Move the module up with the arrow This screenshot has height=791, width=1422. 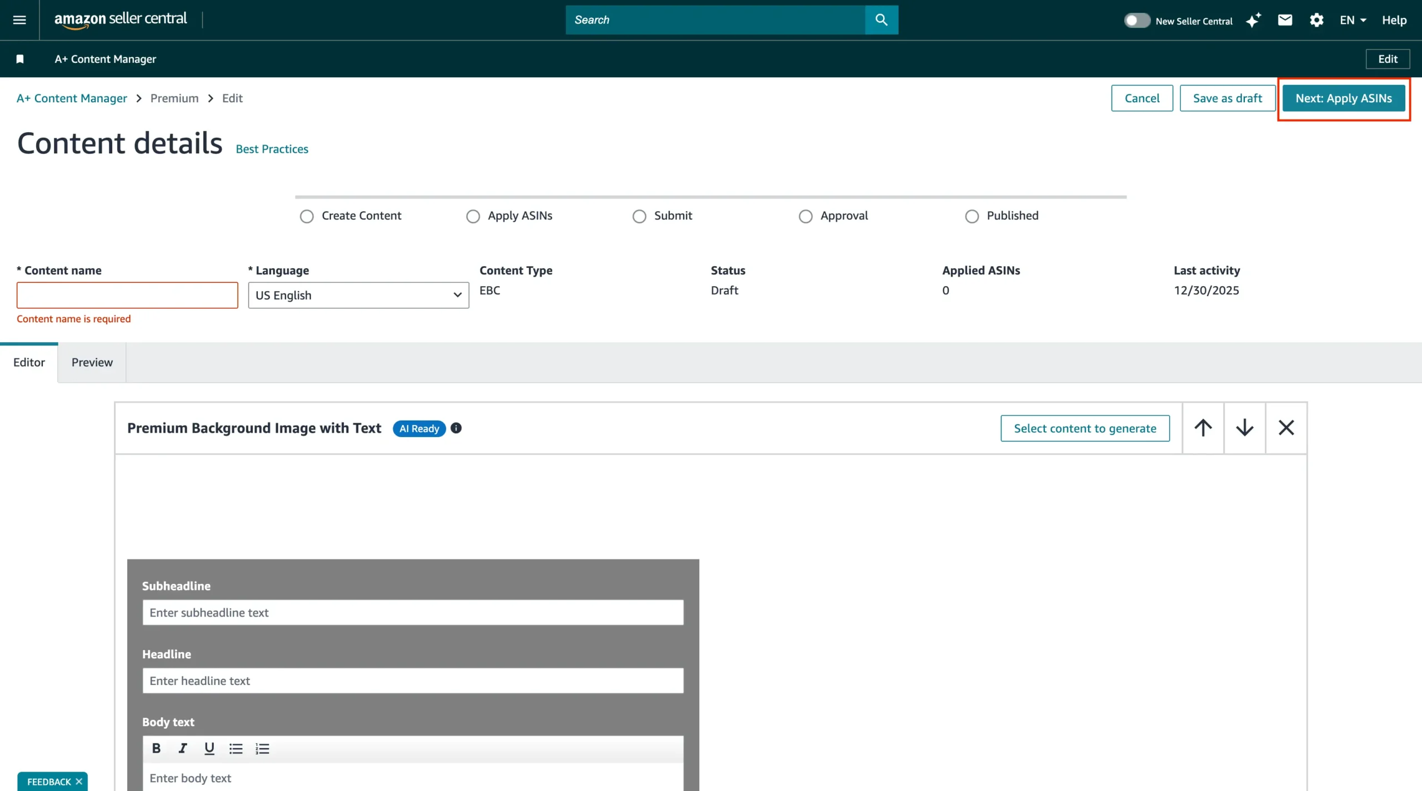[1203, 428]
